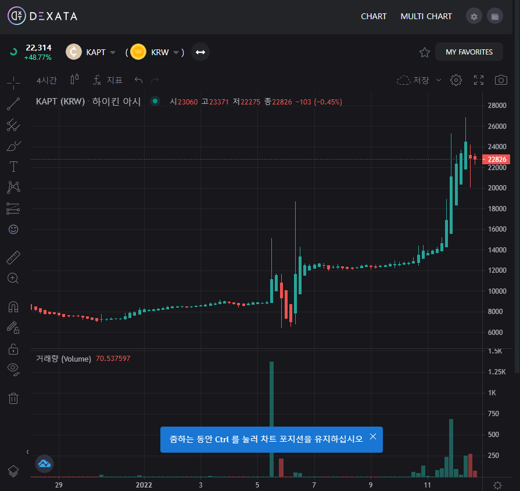Hide all drawings with eye icon

[13, 369]
